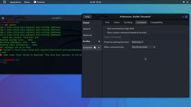Enable Run a custom command instead of my shell
This screenshot has width=191, height=107.
tap(106, 32)
